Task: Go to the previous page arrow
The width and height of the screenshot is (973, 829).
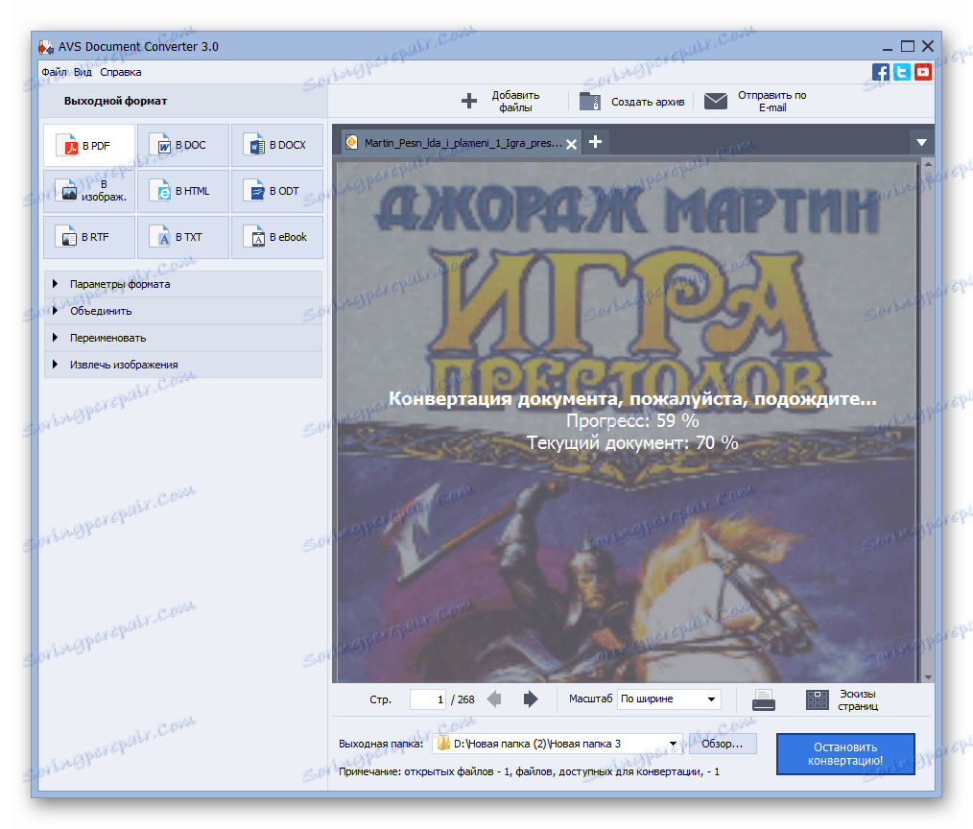Action: 494,699
